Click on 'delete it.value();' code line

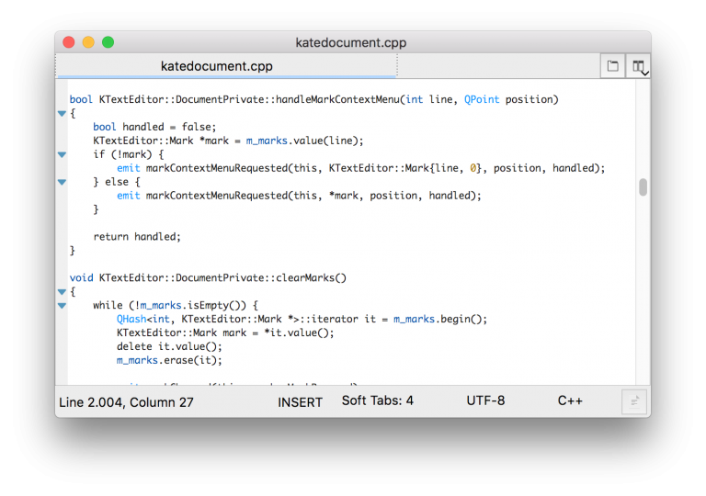(169, 346)
